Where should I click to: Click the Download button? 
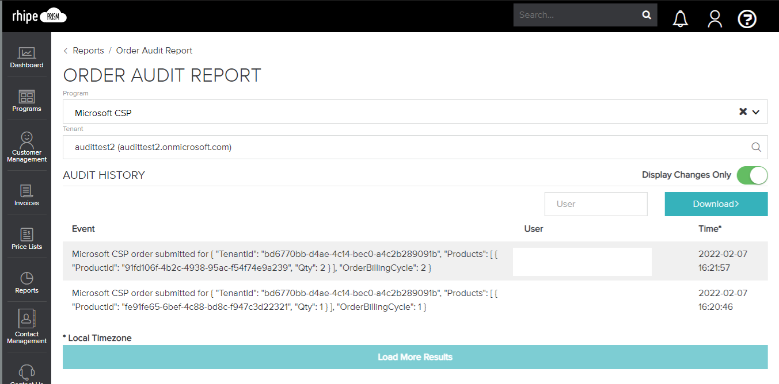(x=716, y=203)
